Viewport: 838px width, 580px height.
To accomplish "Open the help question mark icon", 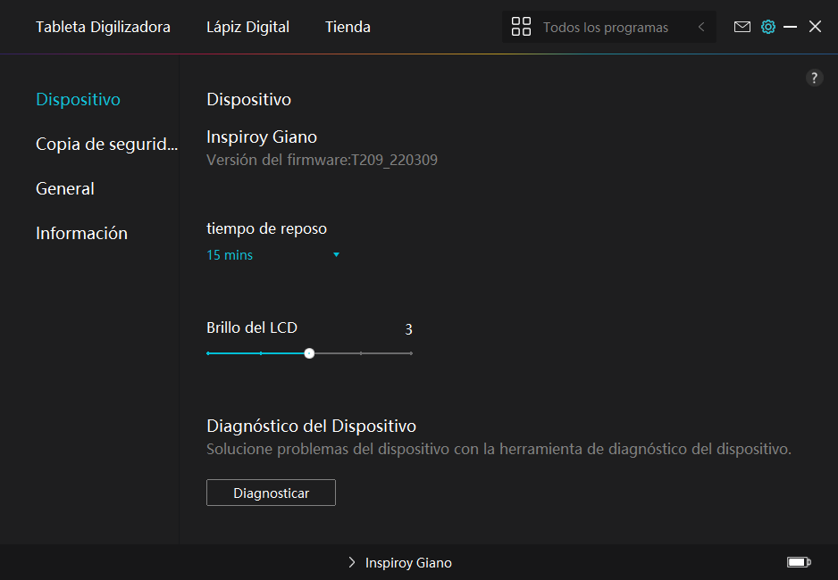I will (814, 78).
